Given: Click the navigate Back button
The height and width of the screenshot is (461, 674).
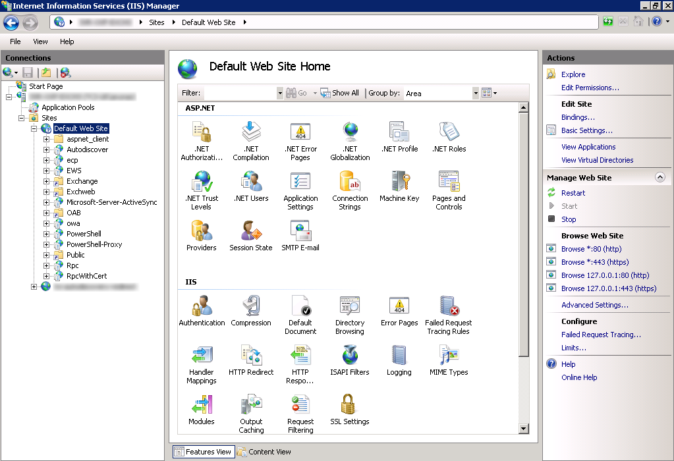Looking at the screenshot, I should pyautogui.click(x=12, y=22).
